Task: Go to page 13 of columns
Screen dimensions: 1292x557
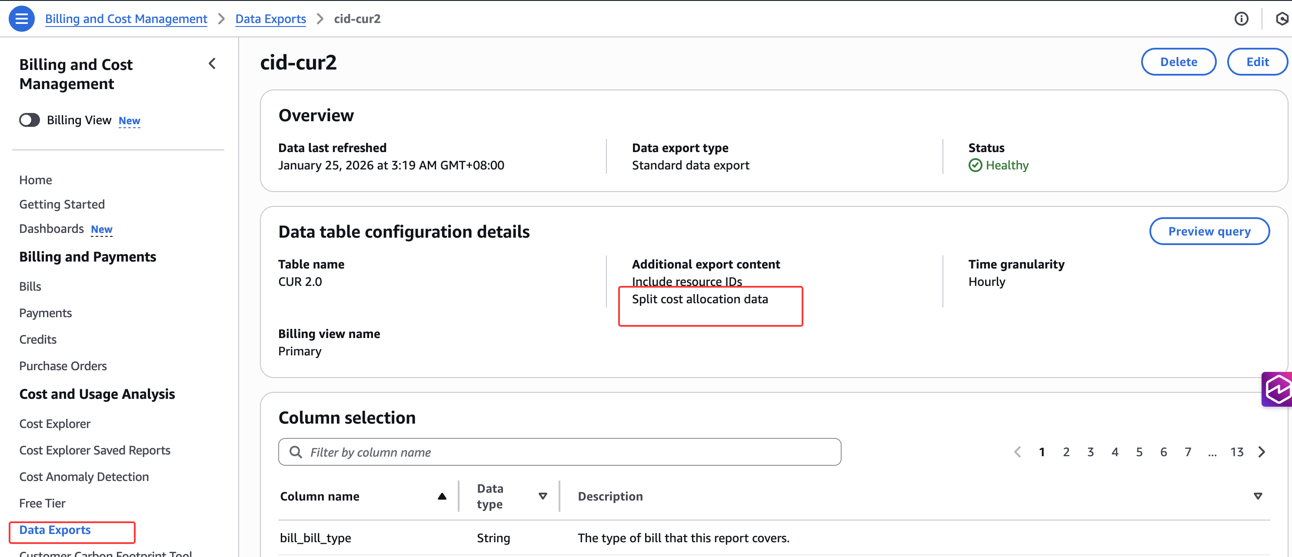Action: click(x=1236, y=452)
